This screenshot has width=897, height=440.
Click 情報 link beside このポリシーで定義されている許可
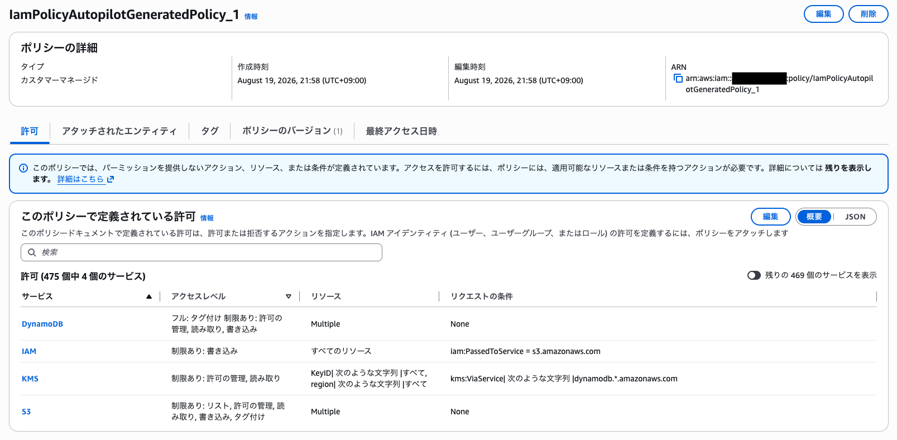[x=207, y=218]
